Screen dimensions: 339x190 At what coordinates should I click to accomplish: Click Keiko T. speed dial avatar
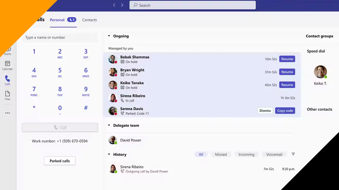click(320, 72)
